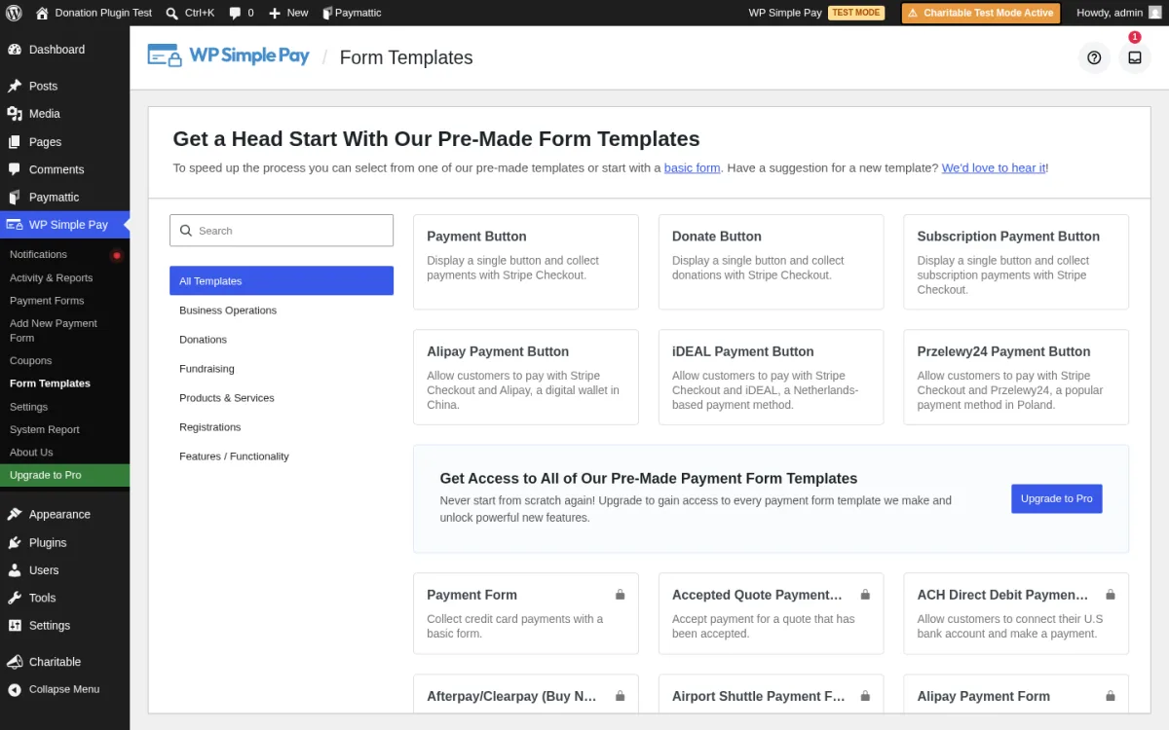Open Paymattic from the admin bar

pos(352,13)
